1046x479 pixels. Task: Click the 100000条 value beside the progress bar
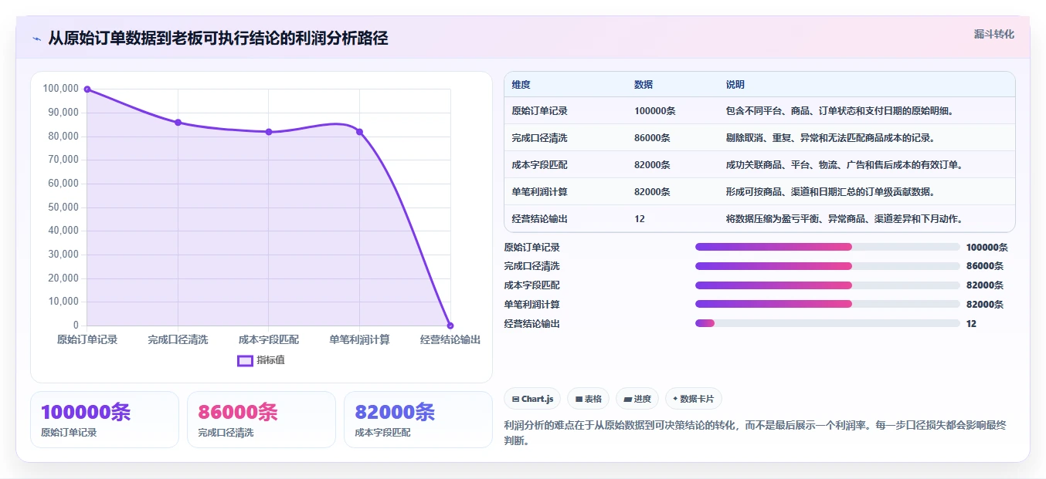tap(987, 248)
